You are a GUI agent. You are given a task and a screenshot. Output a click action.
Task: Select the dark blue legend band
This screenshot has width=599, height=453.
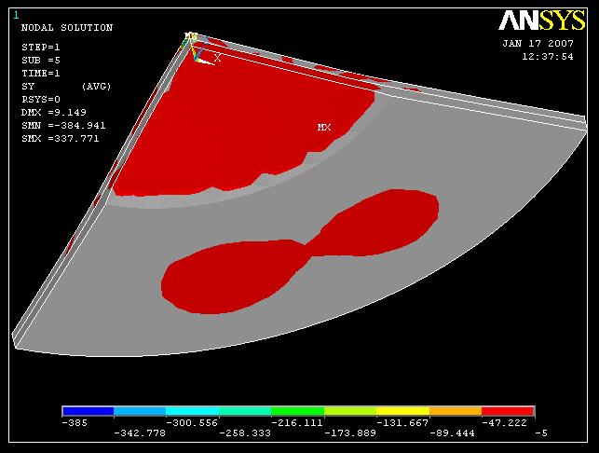point(88,411)
